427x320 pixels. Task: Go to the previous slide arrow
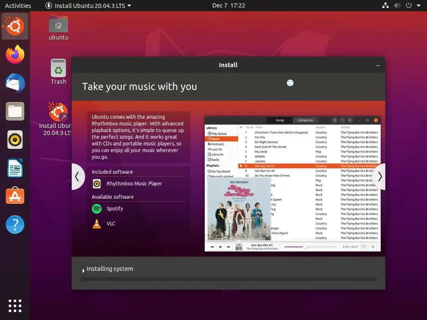(77, 177)
